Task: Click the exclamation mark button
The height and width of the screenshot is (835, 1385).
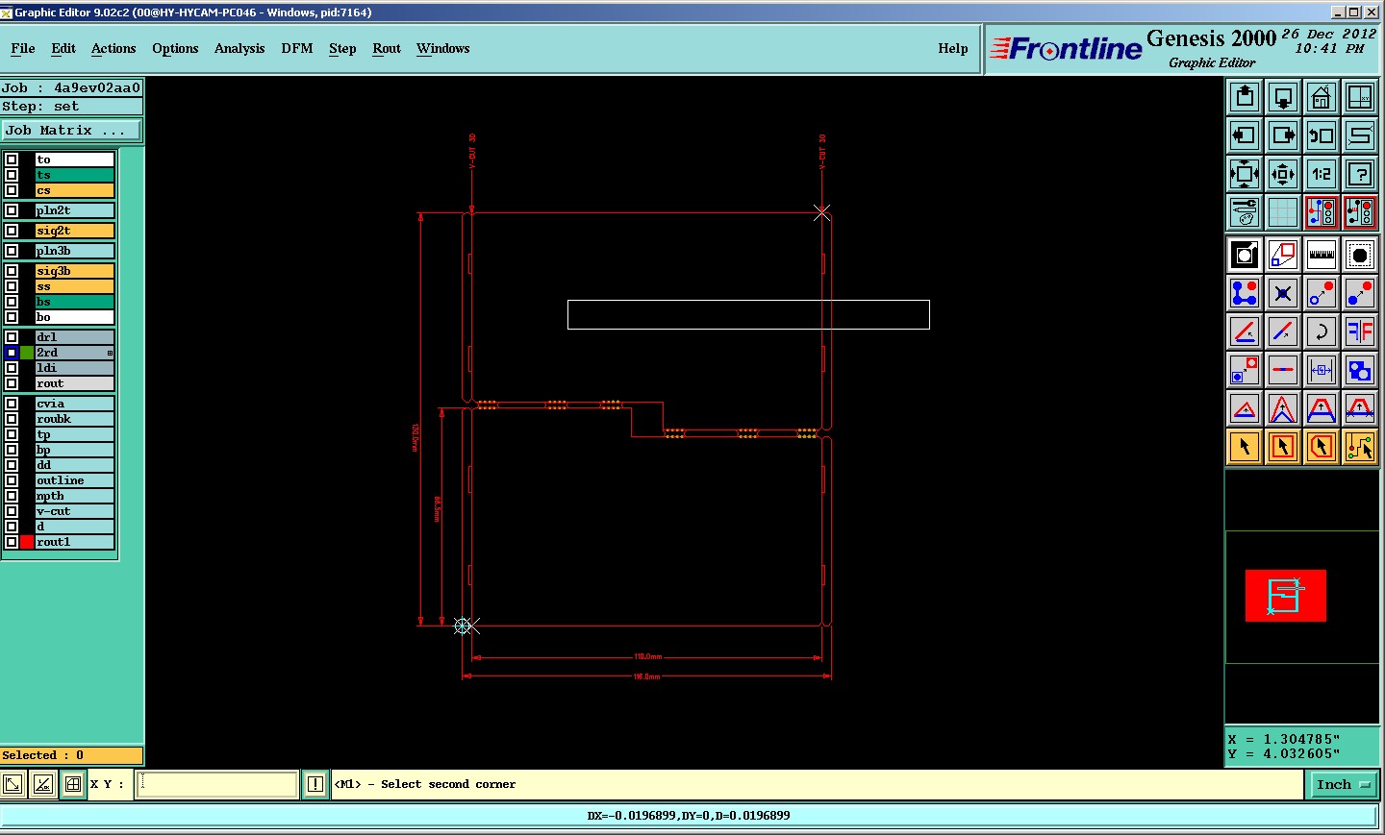Action: tap(315, 784)
